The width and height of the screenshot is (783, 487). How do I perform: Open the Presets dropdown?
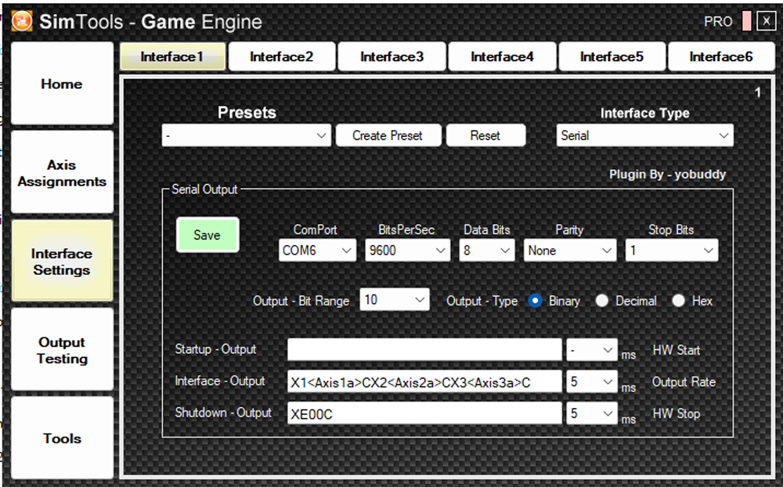(246, 135)
